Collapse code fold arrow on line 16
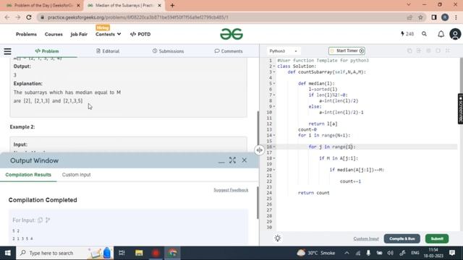 (274, 147)
